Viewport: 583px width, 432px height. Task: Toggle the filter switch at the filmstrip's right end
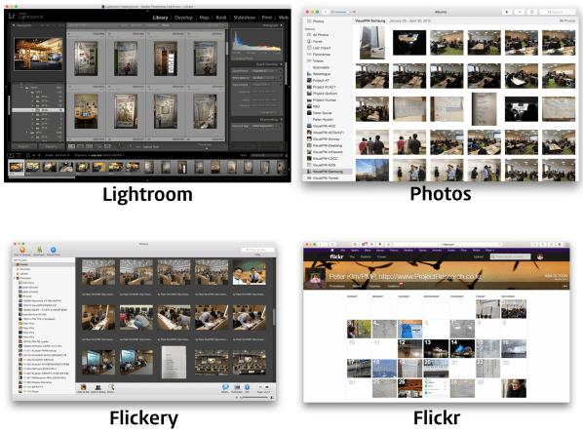[x=286, y=155]
